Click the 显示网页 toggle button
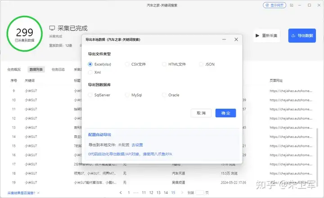The width and height of the screenshot is (324, 198). 274,5
